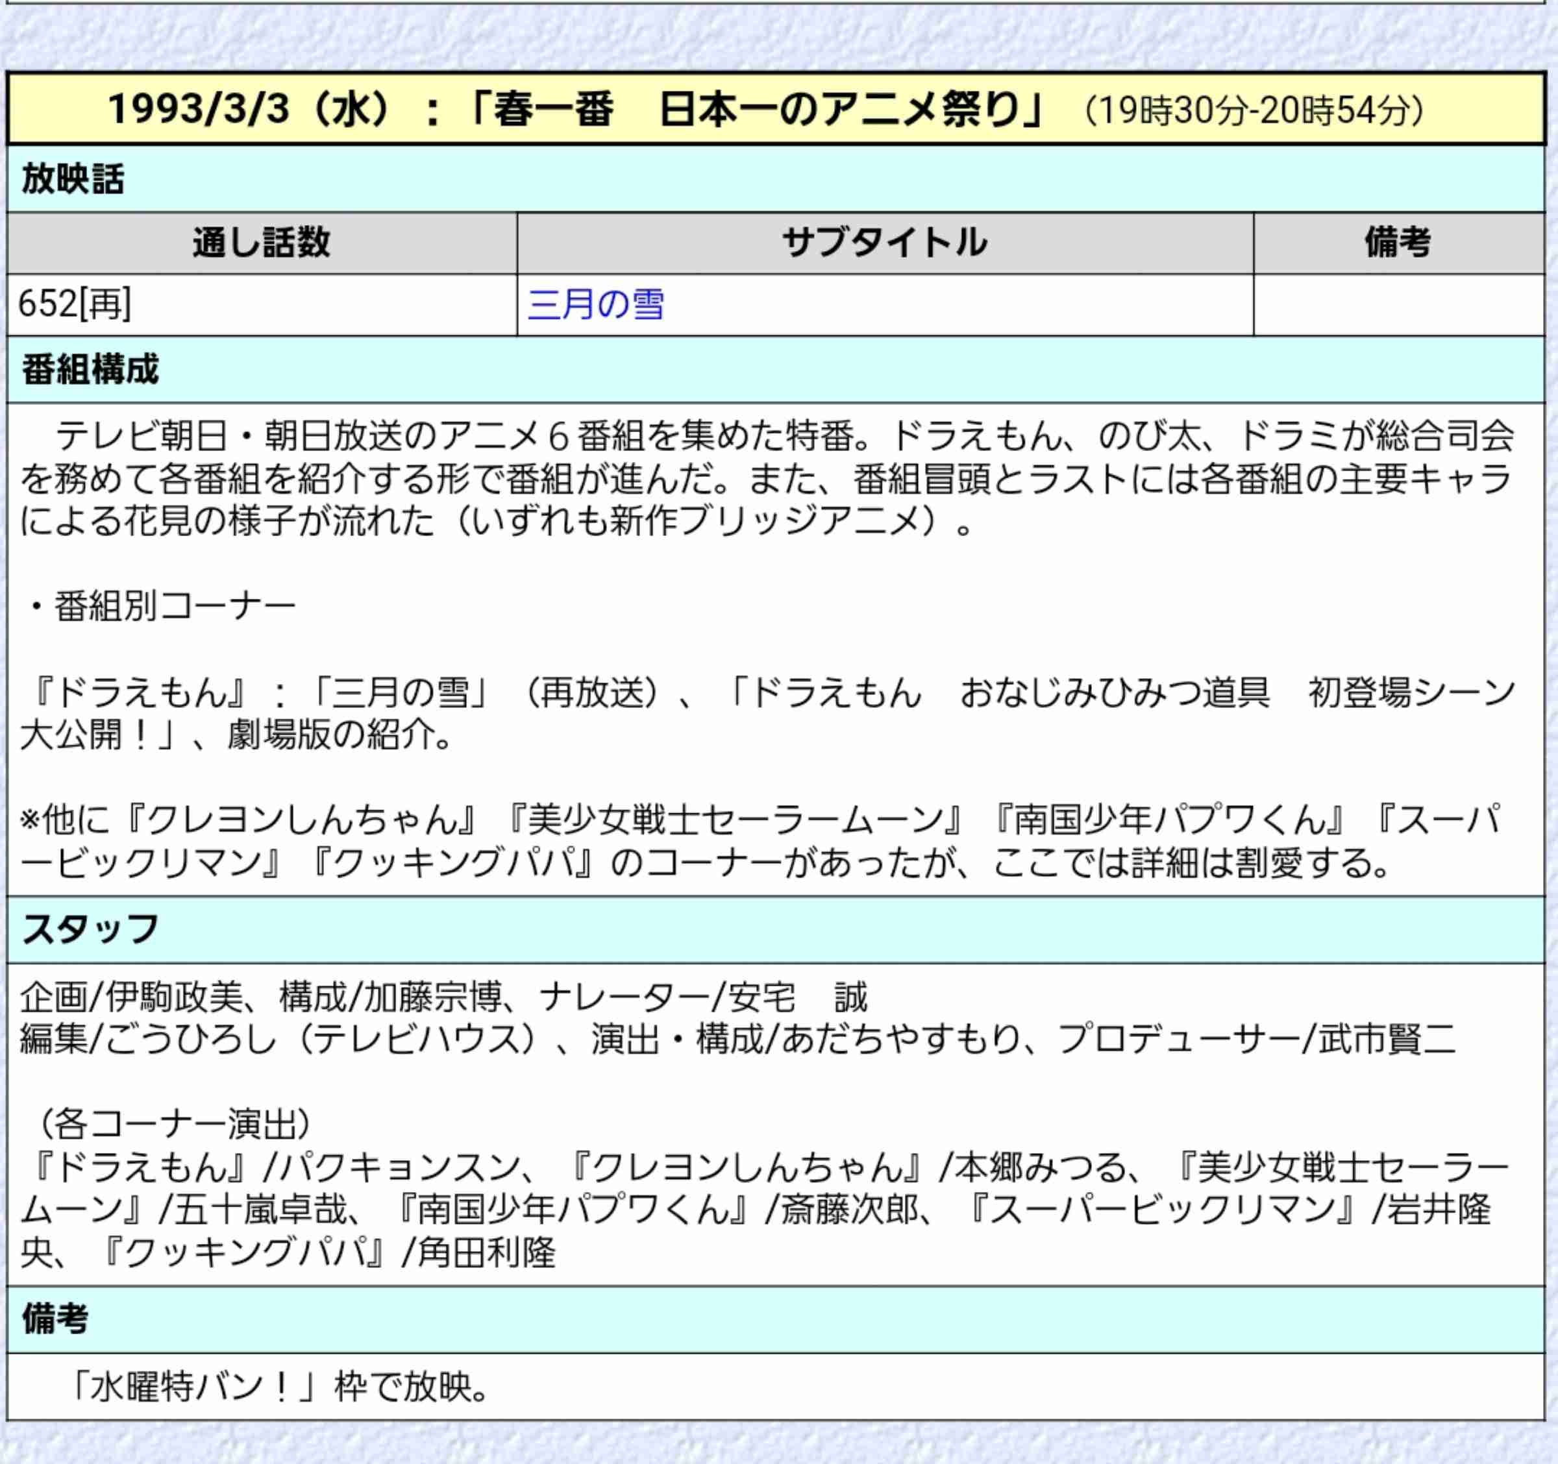Click the サブタイトル column header
Screen dimensions: 1558x1464
click(x=885, y=243)
